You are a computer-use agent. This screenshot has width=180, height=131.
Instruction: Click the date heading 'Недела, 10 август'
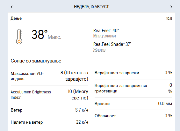[91, 7]
